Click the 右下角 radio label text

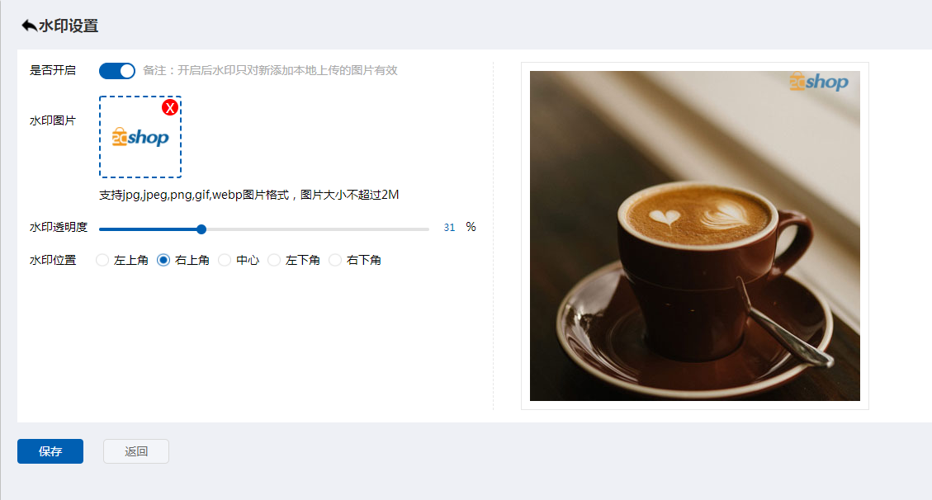364,260
